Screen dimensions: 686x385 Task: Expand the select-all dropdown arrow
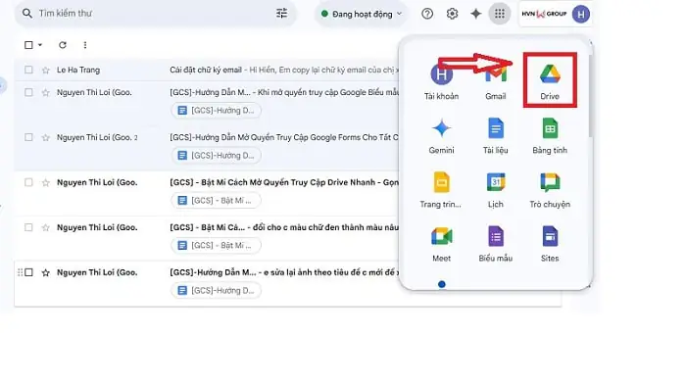(40, 45)
